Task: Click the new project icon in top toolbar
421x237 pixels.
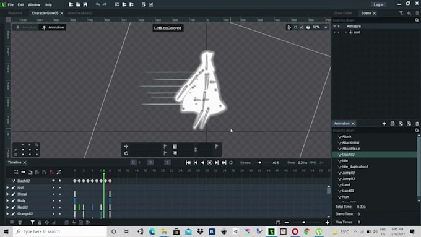Action: click(71, 4)
